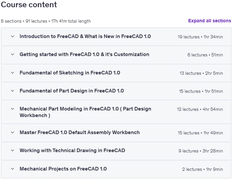Select Getting started with FreeCAD 1.0 title

point(84,54)
